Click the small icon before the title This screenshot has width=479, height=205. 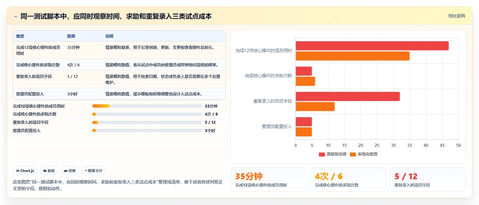pyautogui.click(x=15, y=16)
